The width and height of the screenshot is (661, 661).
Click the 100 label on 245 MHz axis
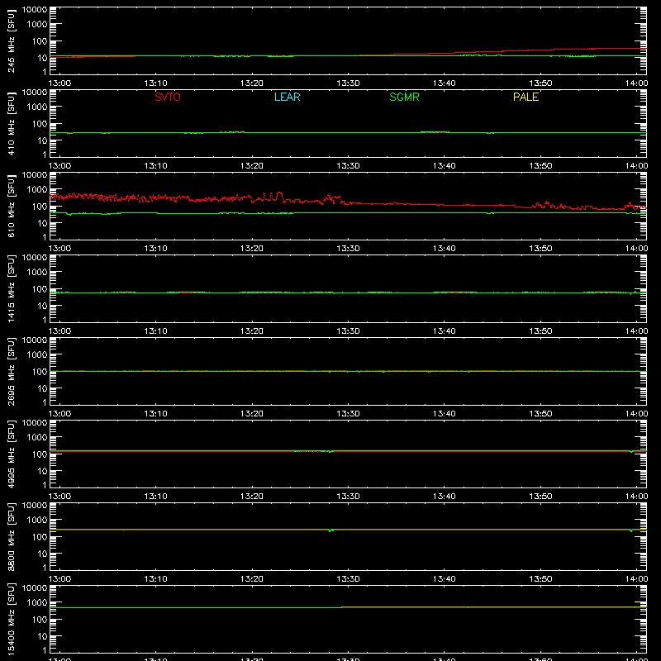pos(40,41)
